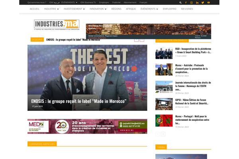The image size is (239, 159).
Task: Open the LinkedIn page icon
Action: coord(197,3)
